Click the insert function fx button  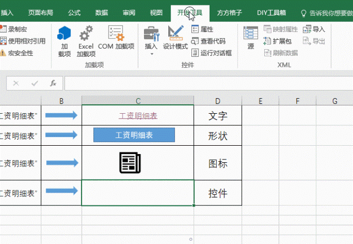(x=53, y=83)
